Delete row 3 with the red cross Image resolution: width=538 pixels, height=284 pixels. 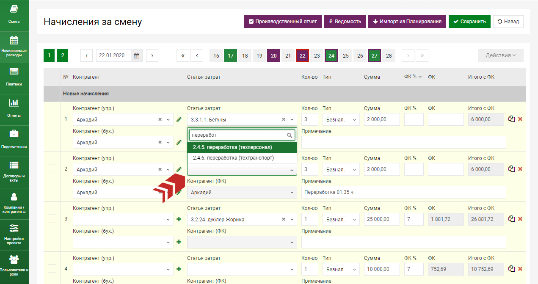520,219
